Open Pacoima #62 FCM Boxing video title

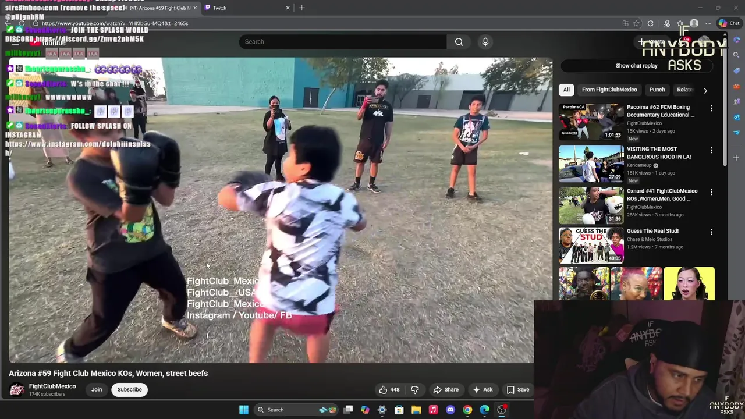coord(661,111)
